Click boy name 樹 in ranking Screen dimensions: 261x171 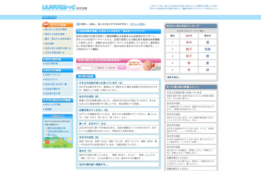pyautogui.click(x=207, y=56)
